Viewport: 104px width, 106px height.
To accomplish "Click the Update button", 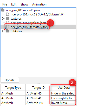I will (x=10, y=80).
